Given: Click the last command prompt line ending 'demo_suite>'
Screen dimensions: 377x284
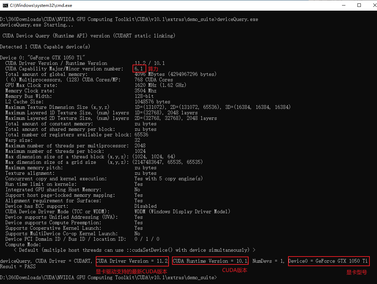Looking at the screenshot, I should pos(108,277).
